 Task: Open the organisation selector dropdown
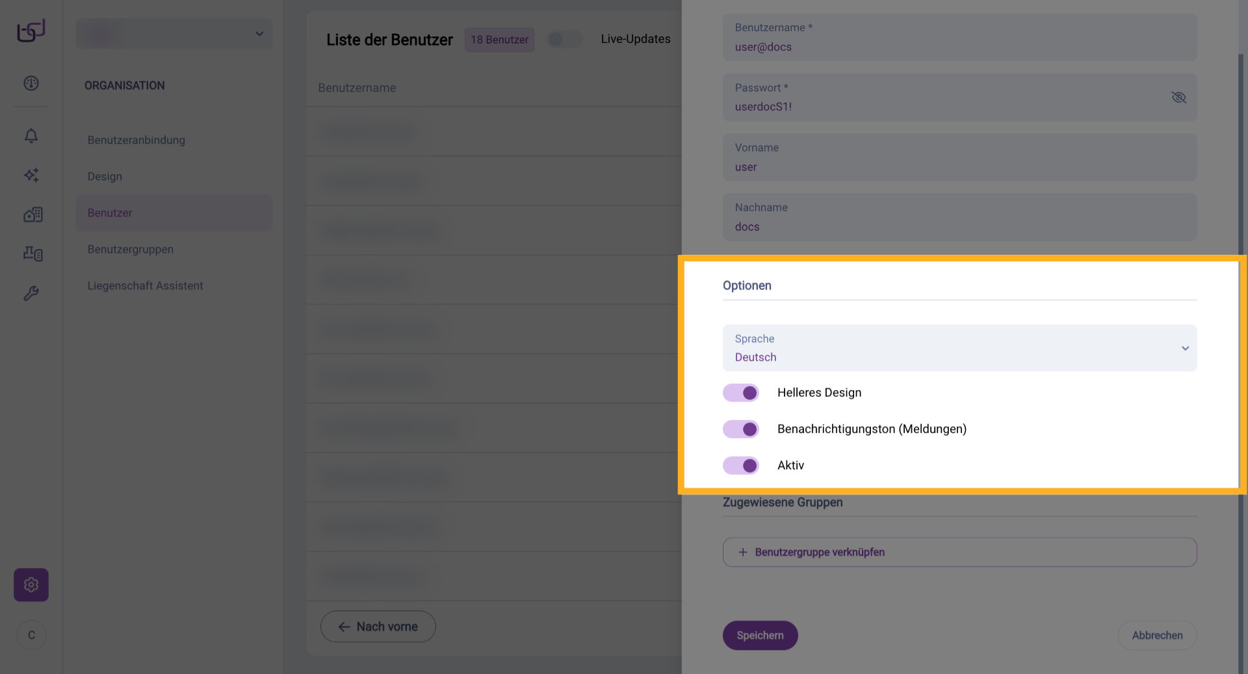pyautogui.click(x=174, y=34)
